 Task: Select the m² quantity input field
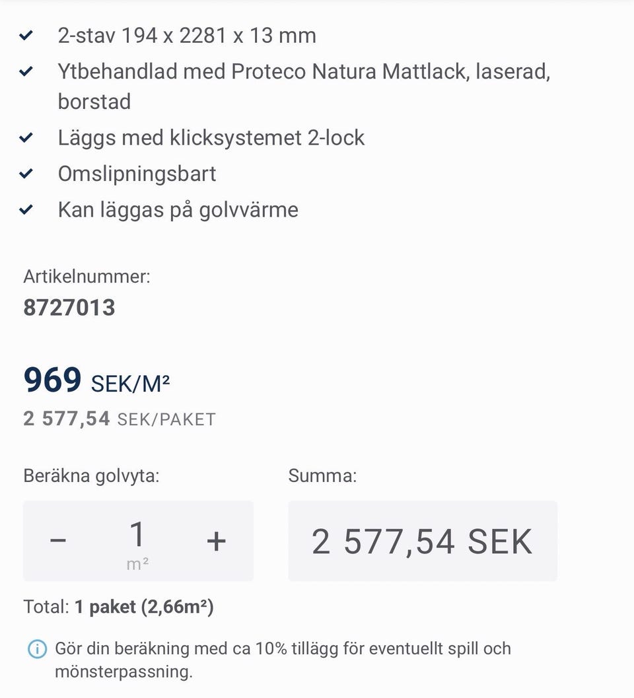click(137, 541)
